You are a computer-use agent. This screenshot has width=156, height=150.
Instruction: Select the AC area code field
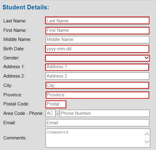point(50,113)
